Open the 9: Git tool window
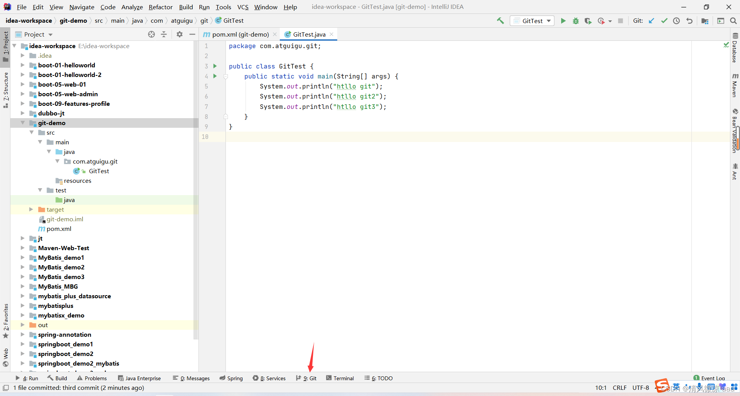Viewport: 740px width, 396px height. (306, 378)
